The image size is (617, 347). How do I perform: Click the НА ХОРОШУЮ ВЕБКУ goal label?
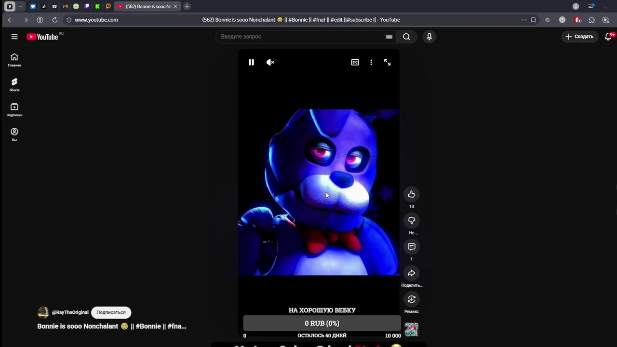(x=322, y=310)
